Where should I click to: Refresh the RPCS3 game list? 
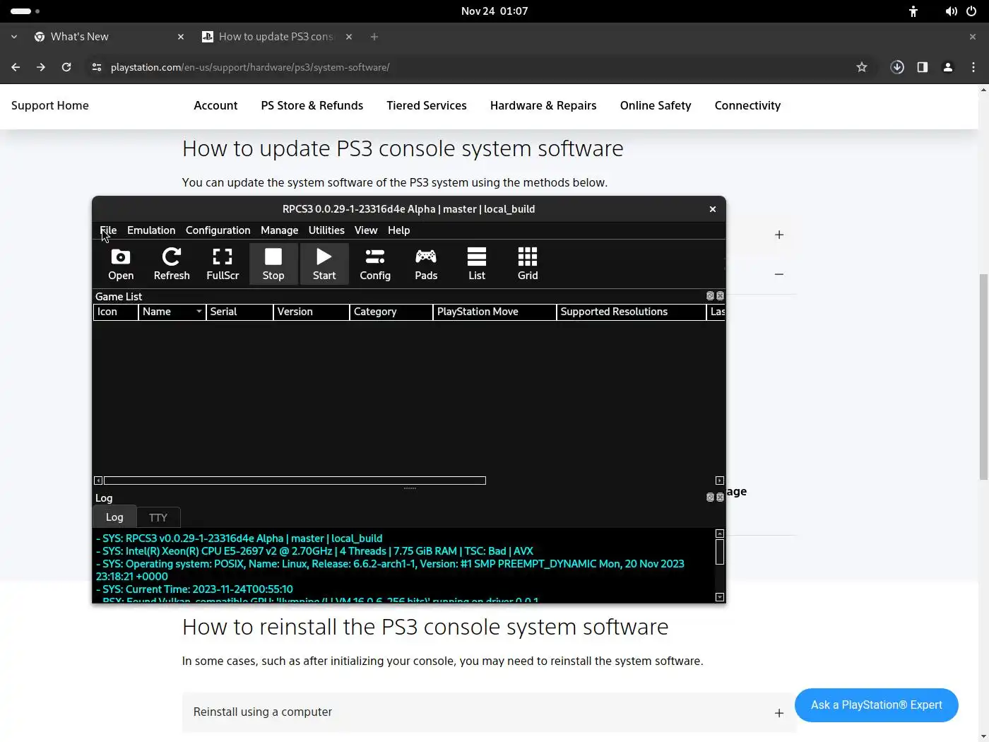(x=172, y=264)
